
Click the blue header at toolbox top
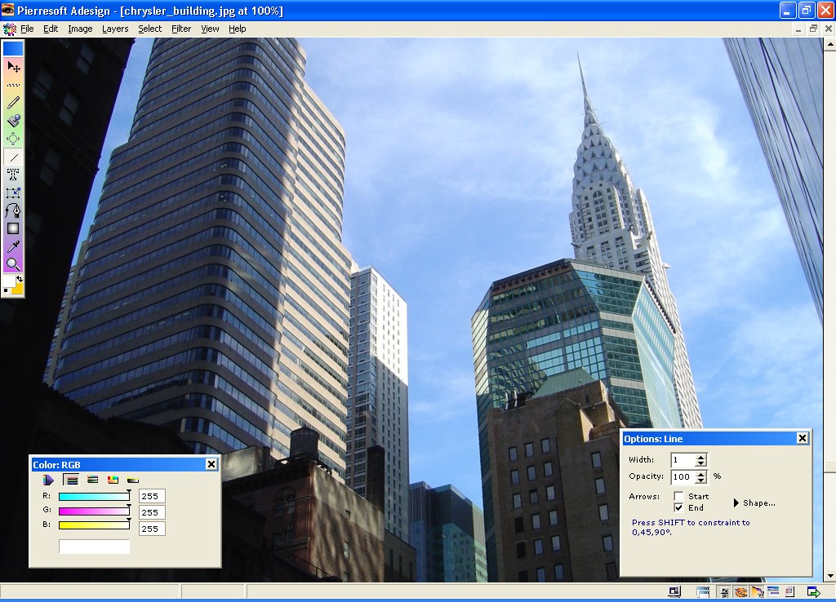pyautogui.click(x=13, y=48)
